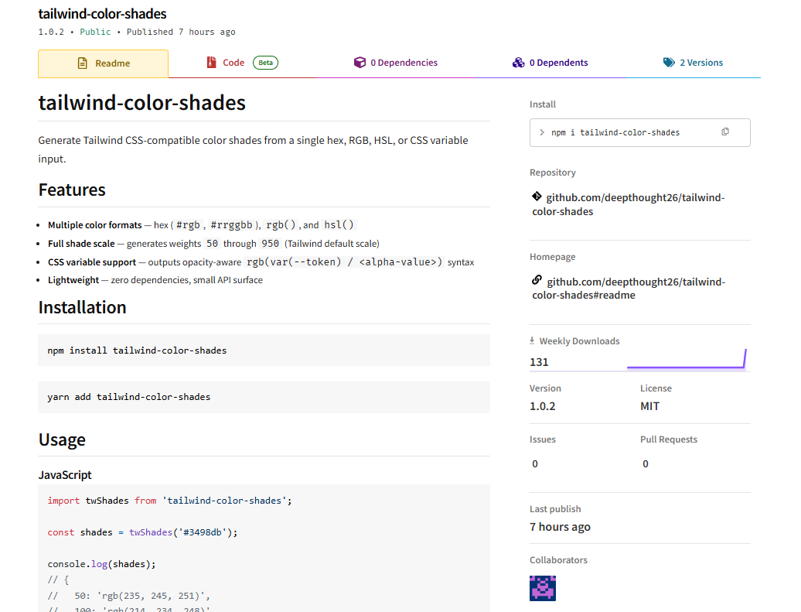Click the 'const shades = twShades' line
This screenshot has width=801, height=612.
click(x=142, y=532)
